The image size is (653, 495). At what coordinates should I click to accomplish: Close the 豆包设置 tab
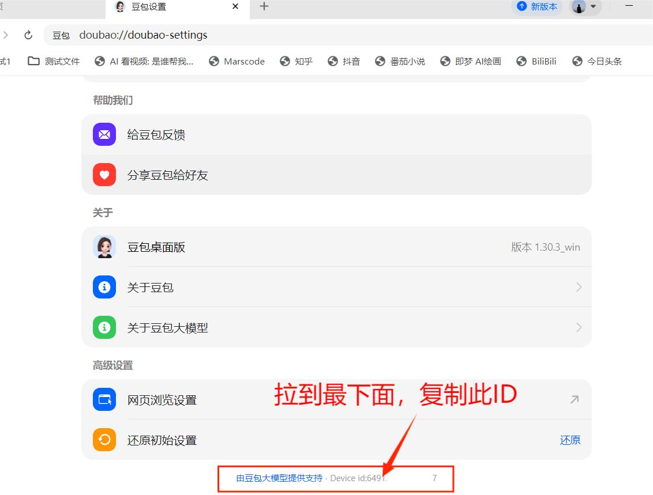235,6
